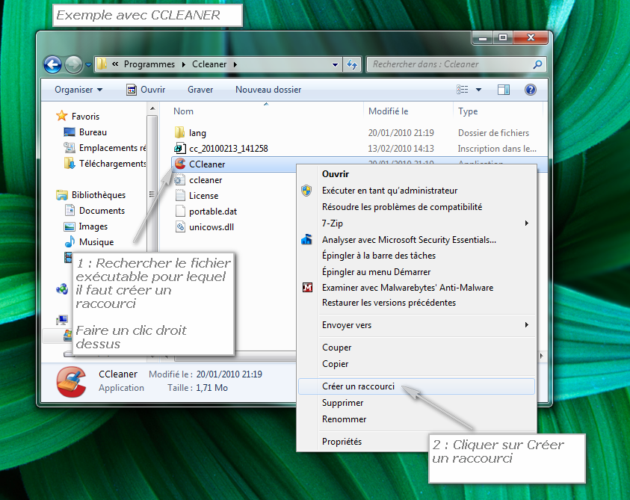
Task: Go back with the blue Back arrow
Action: pyautogui.click(x=52, y=64)
